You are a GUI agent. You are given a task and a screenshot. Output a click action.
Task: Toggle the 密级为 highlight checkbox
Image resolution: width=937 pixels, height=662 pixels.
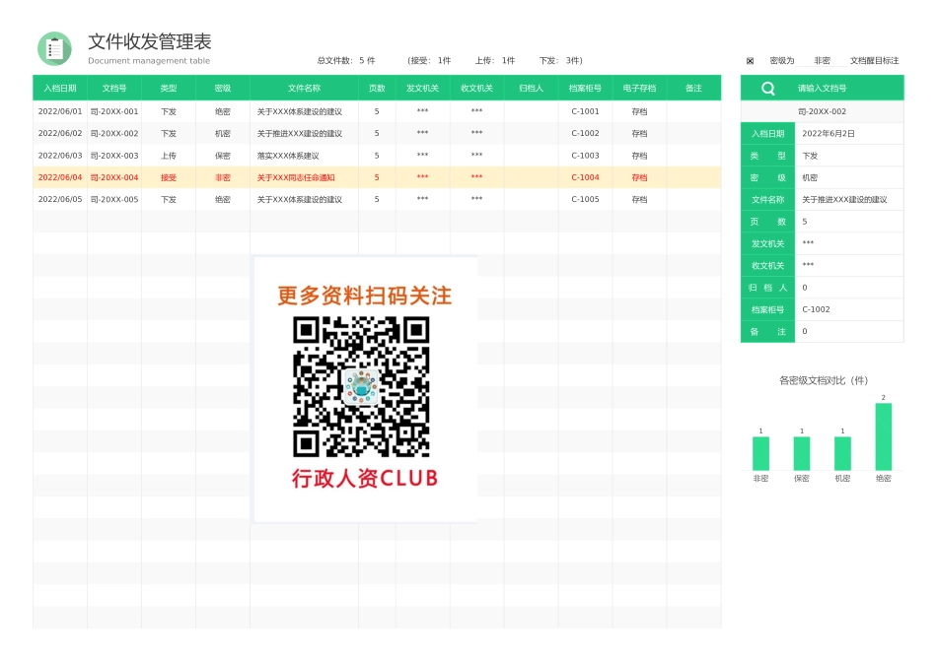[x=751, y=60]
